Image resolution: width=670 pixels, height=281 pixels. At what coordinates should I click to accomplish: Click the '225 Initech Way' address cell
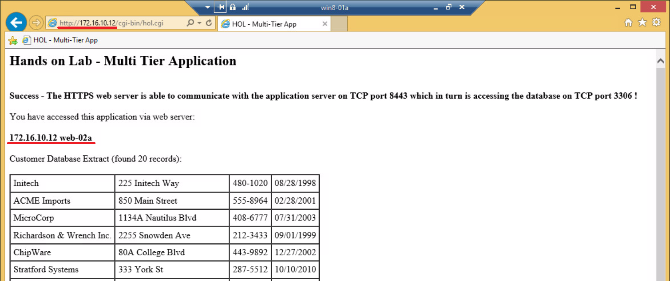(x=172, y=183)
